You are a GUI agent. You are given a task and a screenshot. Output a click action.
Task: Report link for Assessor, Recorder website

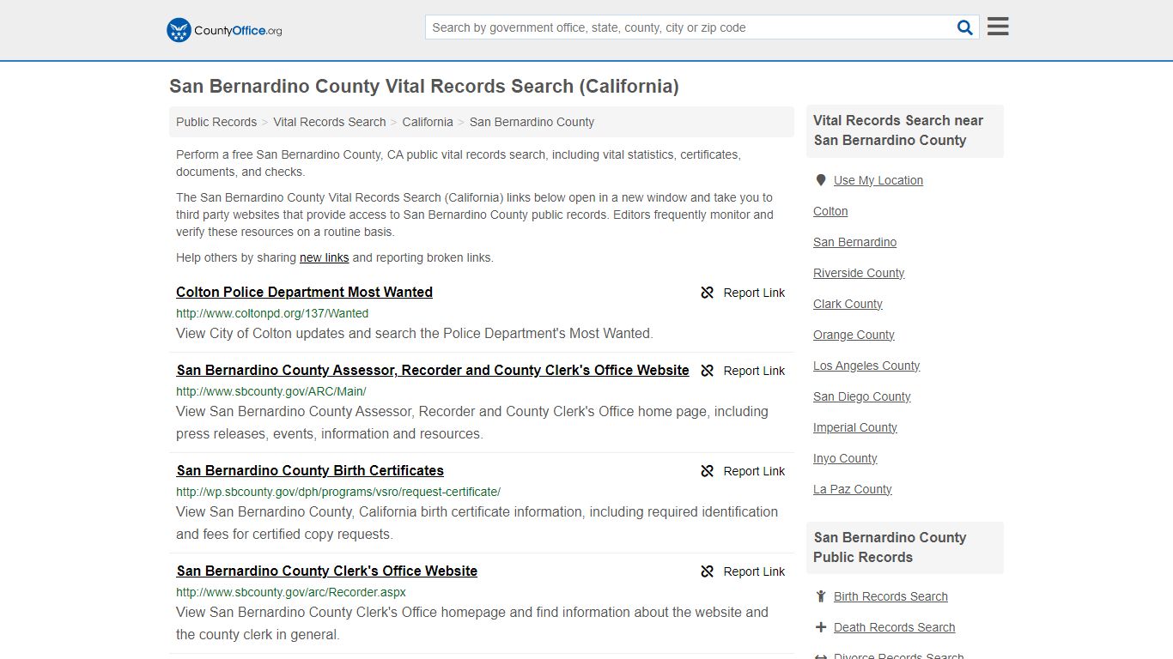pos(754,371)
